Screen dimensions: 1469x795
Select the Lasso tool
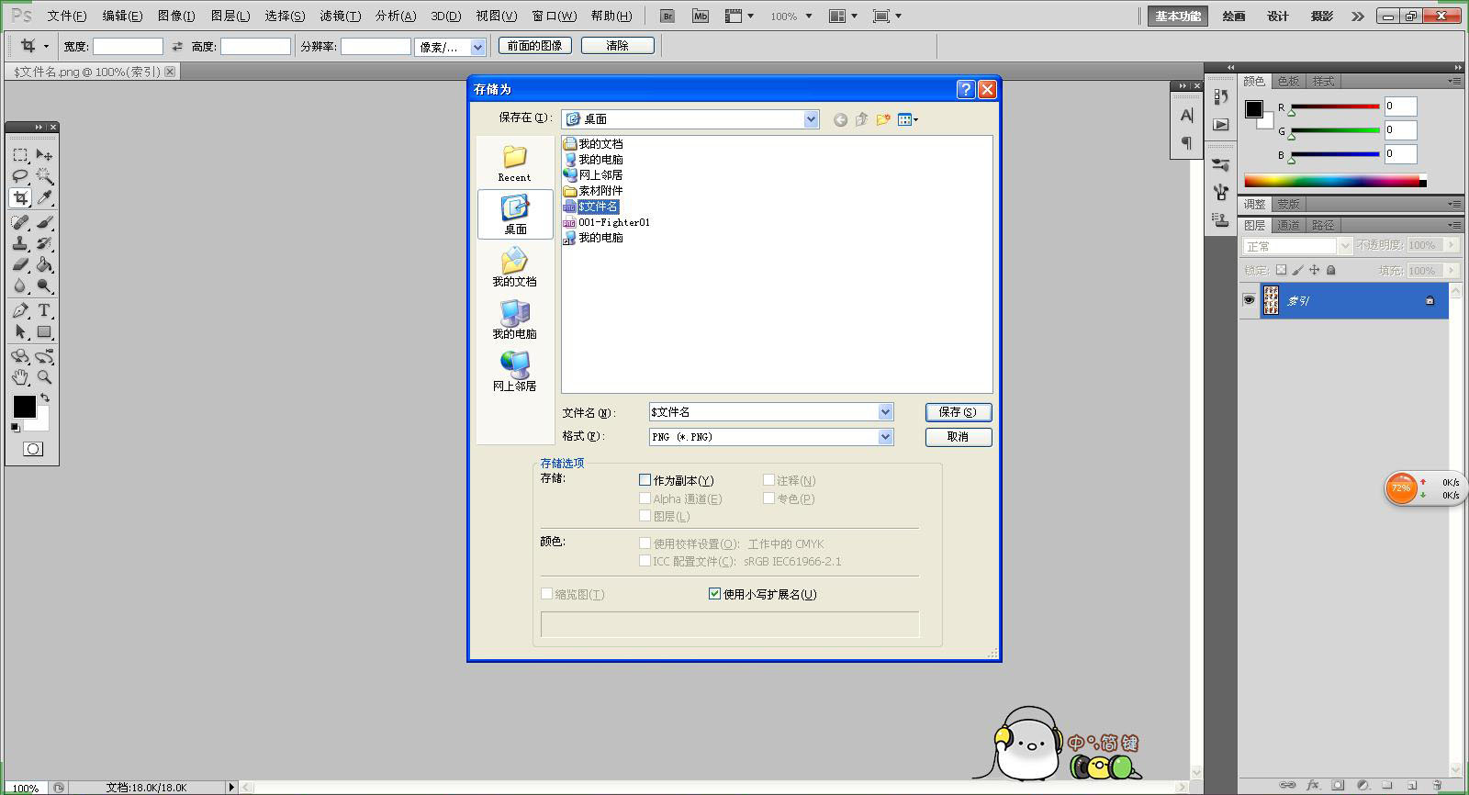click(x=20, y=176)
